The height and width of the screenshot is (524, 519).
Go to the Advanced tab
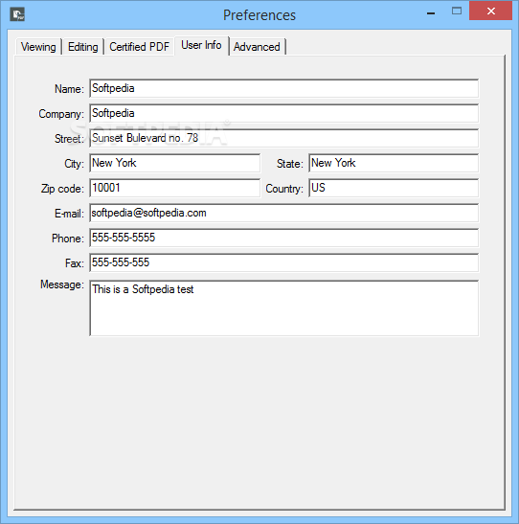click(257, 47)
